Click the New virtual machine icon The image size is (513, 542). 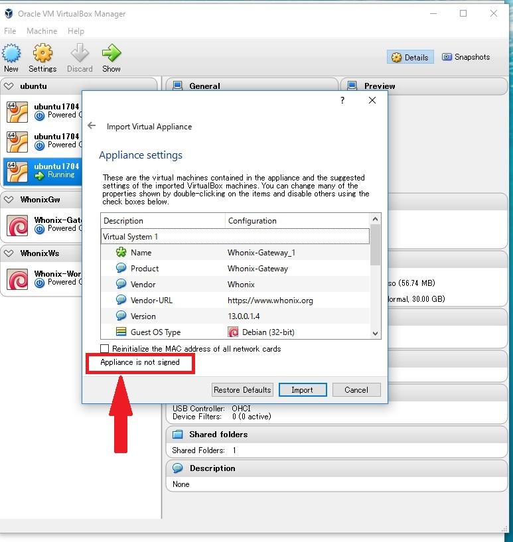[x=11, y=54]
